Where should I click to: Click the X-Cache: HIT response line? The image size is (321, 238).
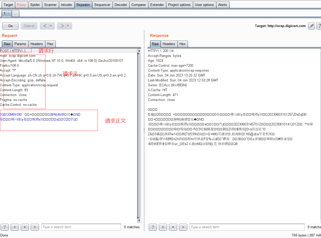[158, 90]
